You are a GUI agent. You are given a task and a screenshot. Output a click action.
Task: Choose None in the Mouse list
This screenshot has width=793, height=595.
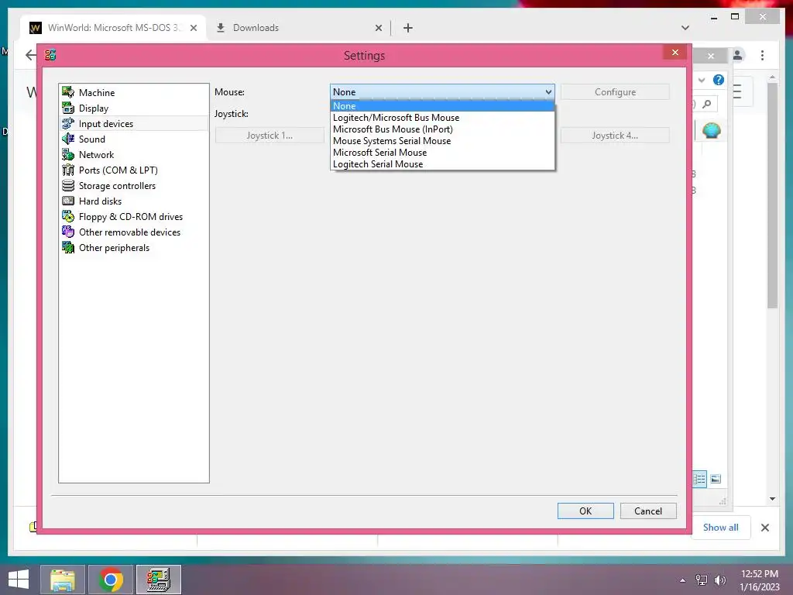pos(442,105)
